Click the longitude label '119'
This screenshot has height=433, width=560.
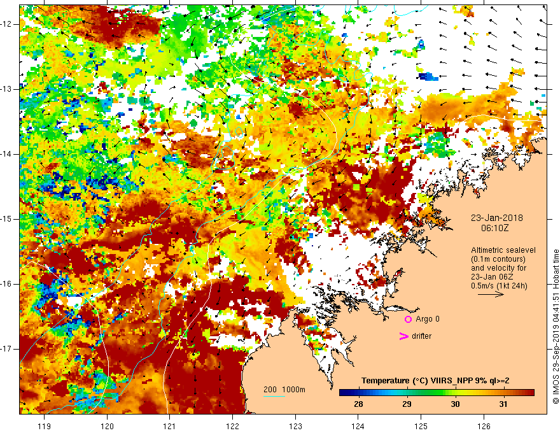point(45,426)
